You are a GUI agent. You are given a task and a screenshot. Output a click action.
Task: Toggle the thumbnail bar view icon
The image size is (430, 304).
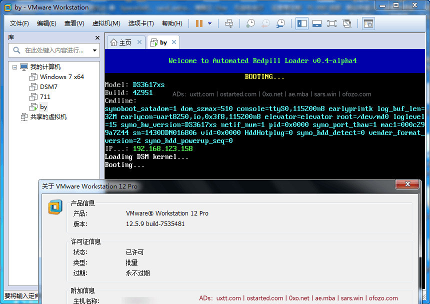coord(317,23)
